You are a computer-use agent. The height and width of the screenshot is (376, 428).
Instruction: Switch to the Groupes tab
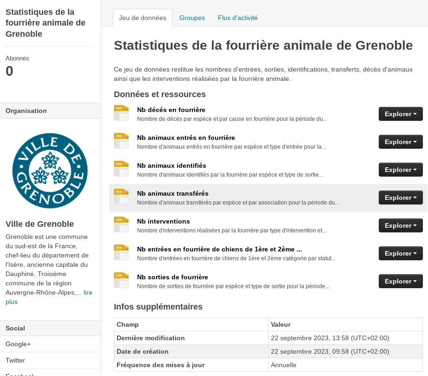(192, 17)
